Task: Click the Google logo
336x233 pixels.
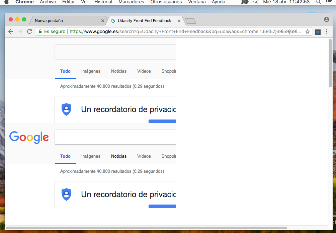Action: 29,137
